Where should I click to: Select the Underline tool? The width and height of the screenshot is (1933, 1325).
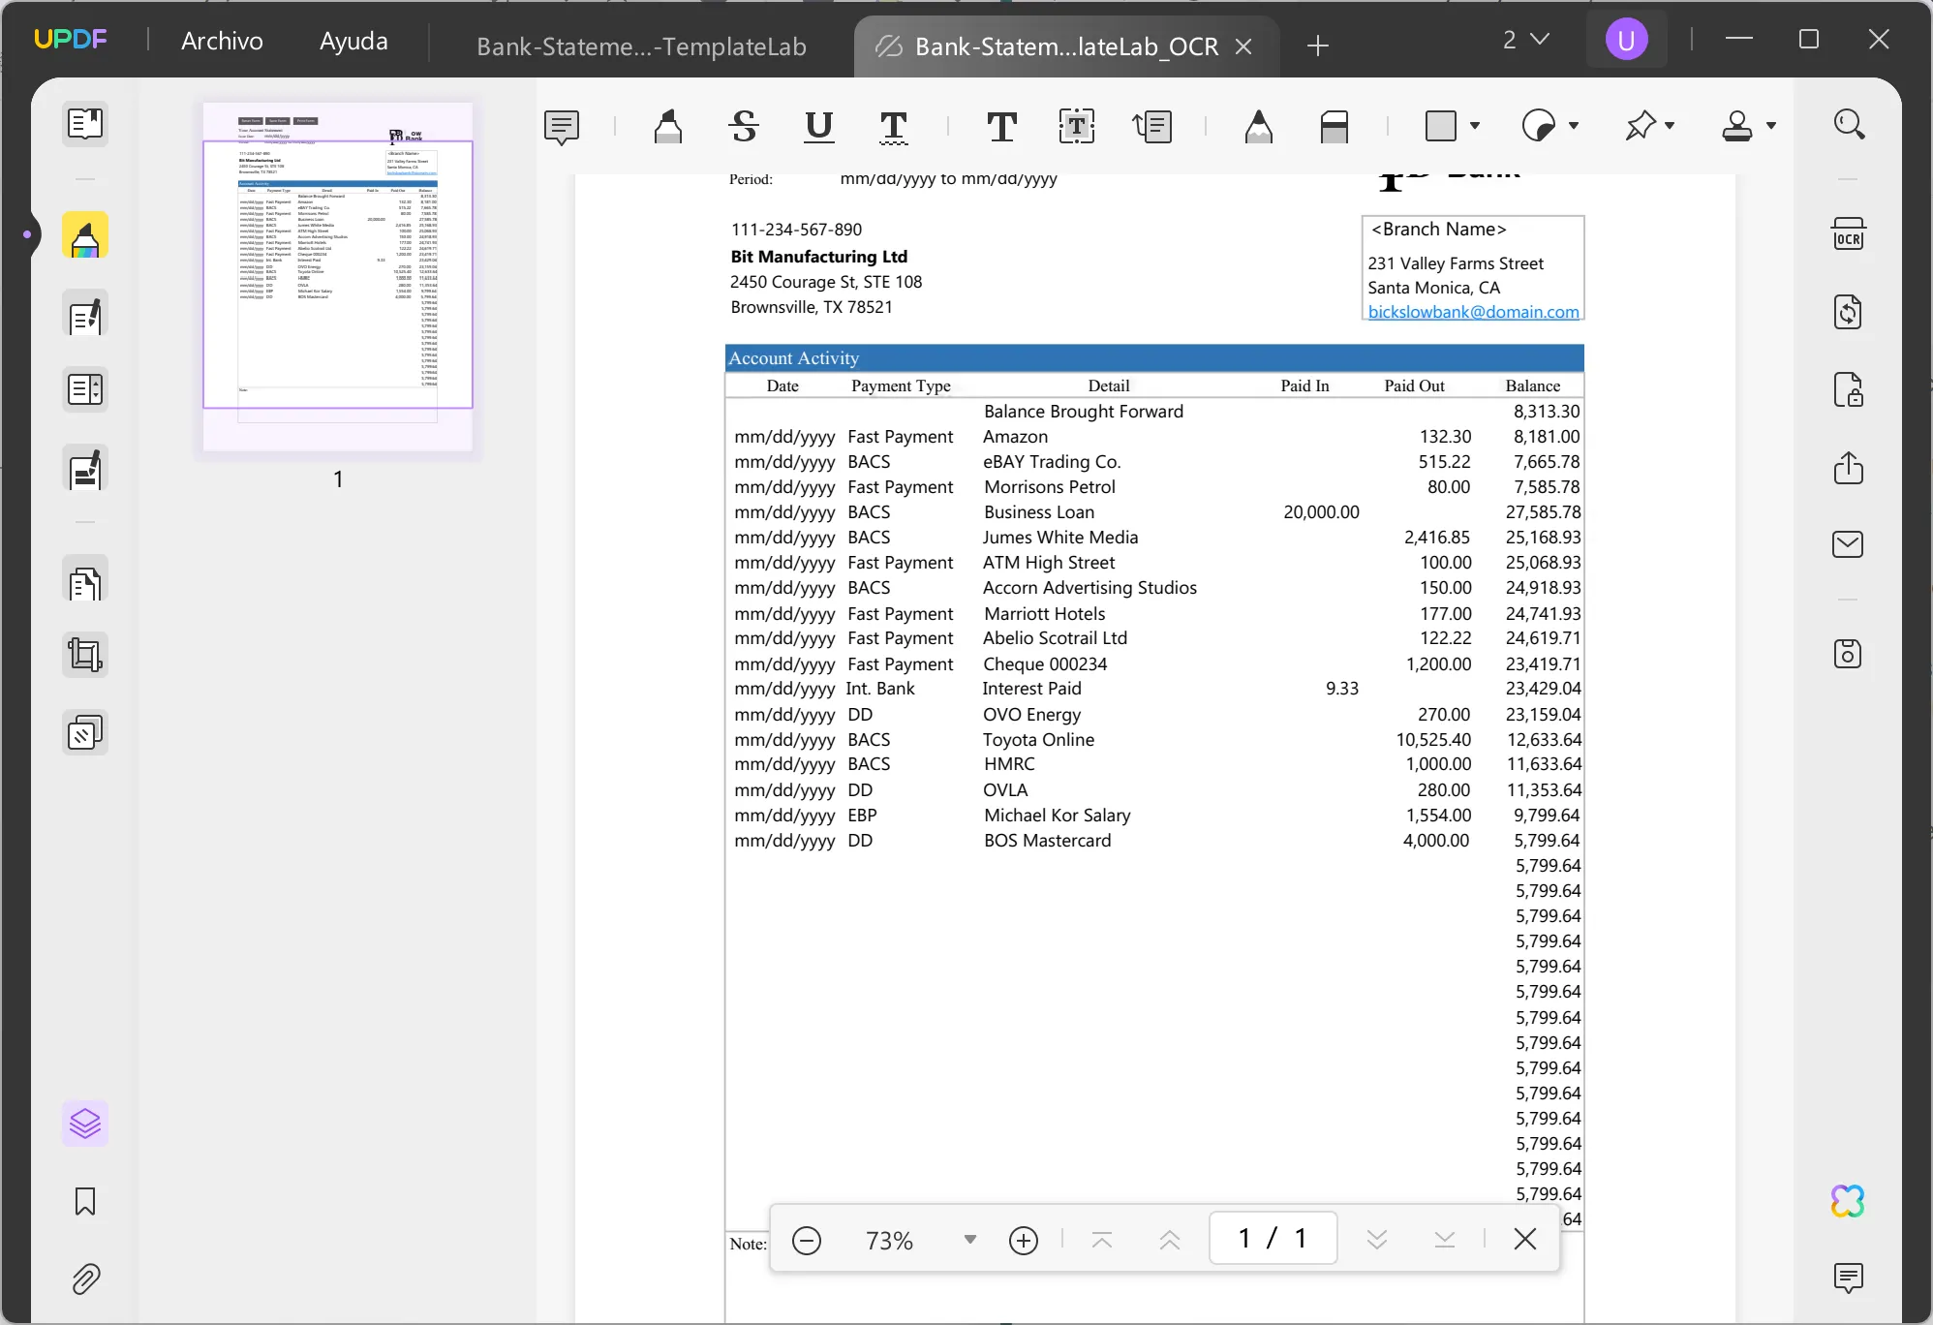[x=819, y=126]
